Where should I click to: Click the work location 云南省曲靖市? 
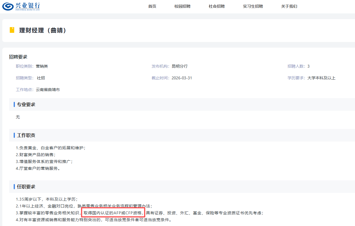click(x=48, y=90)
